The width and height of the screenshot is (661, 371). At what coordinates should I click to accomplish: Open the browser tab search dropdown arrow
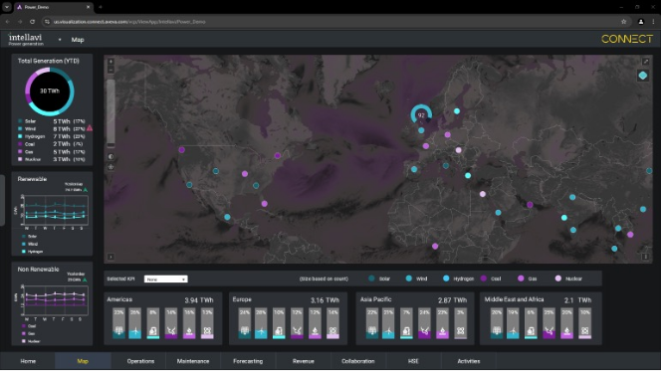(7, 7)
